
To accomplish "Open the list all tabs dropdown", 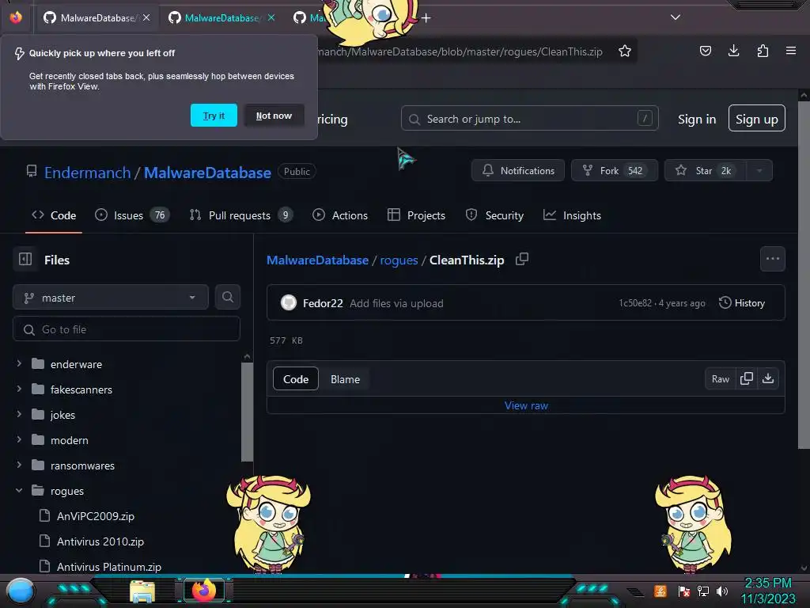I will pyautogui.click(x=676, y=17).
